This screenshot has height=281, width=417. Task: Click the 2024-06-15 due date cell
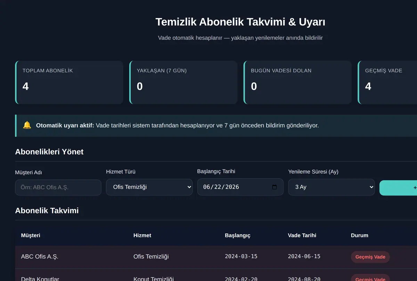(x=304, y=256)
